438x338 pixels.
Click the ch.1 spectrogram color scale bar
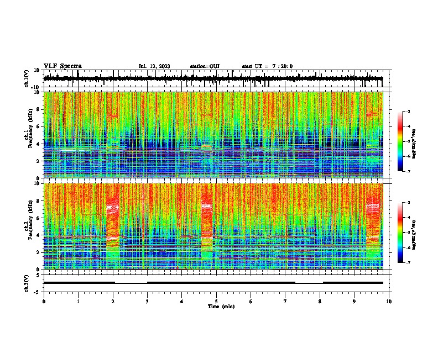coord(400,141)
